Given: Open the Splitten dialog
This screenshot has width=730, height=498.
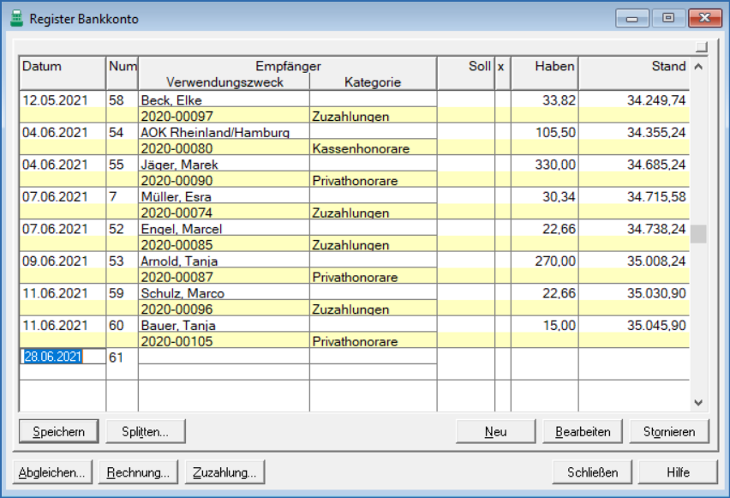Looking at the screenshot, I should tap(145, 432).
